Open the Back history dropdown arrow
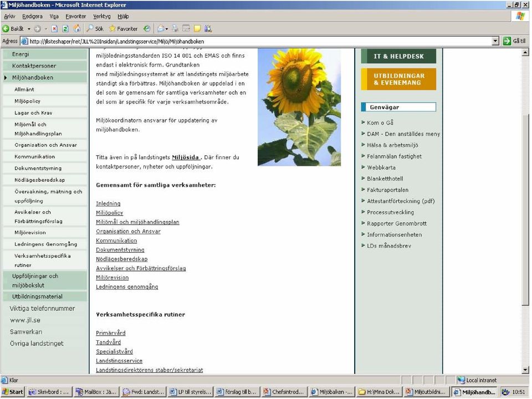 click(x=29, y=29)
